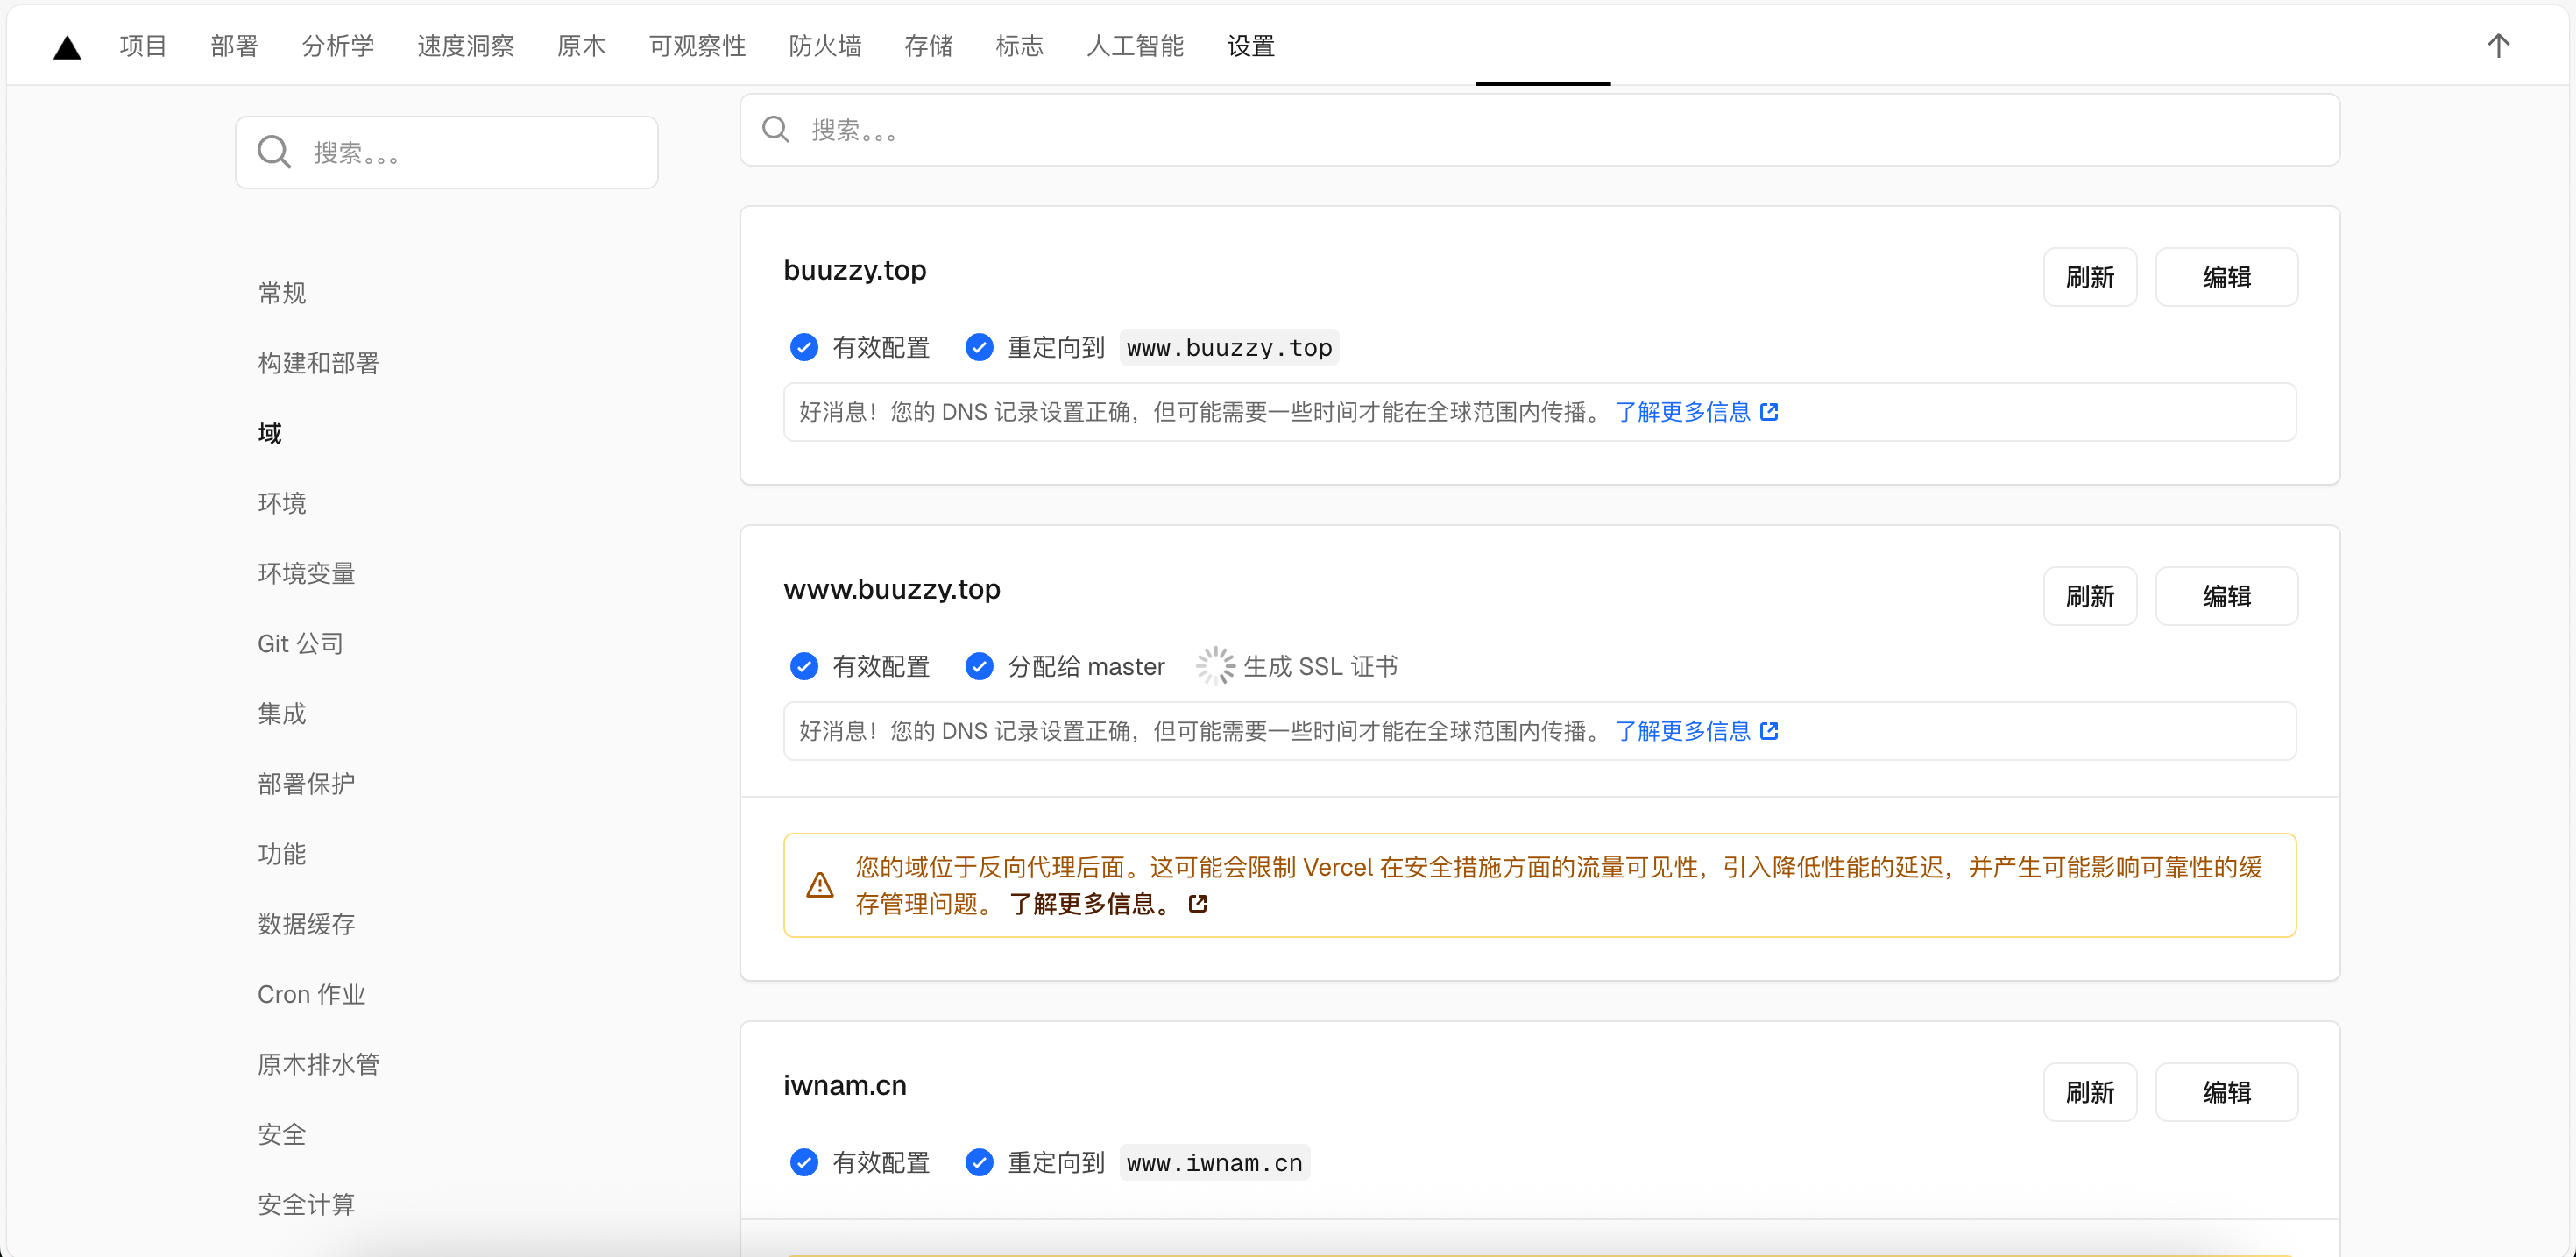The height and width of the screenshot is (1257, 2576).
Task: Open 安全计算 settings section
Action: [x=307, y=1205]
